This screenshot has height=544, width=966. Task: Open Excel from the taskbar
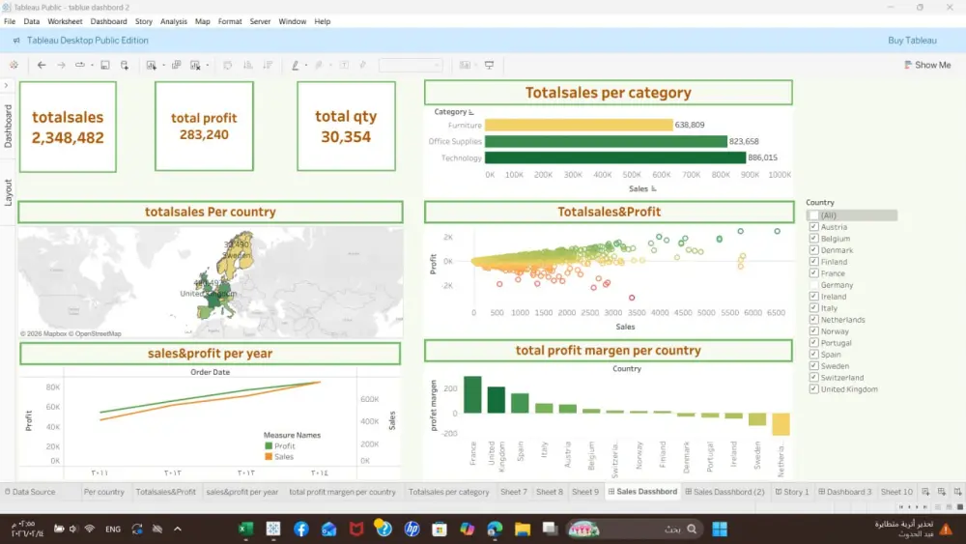pyautogui.click(x=245, y=529)
